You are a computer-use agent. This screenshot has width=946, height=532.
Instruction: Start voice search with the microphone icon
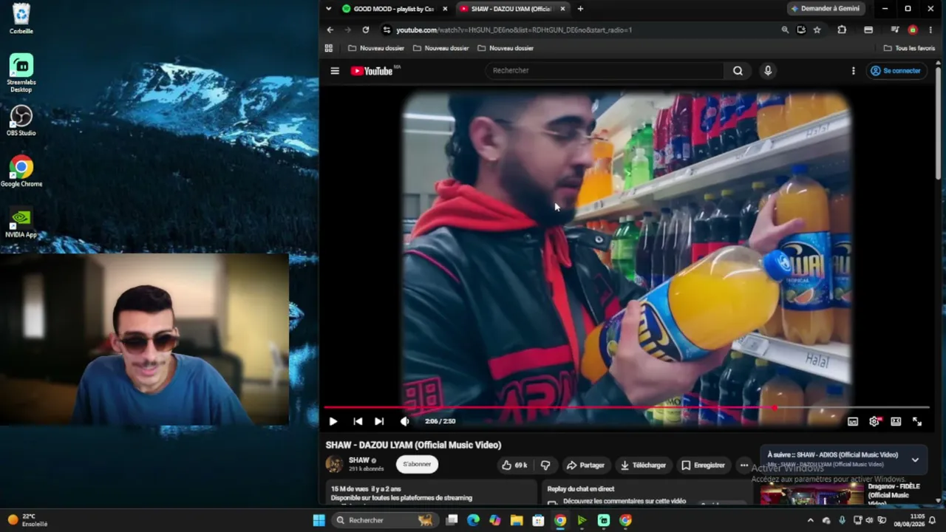coord(768,71)
